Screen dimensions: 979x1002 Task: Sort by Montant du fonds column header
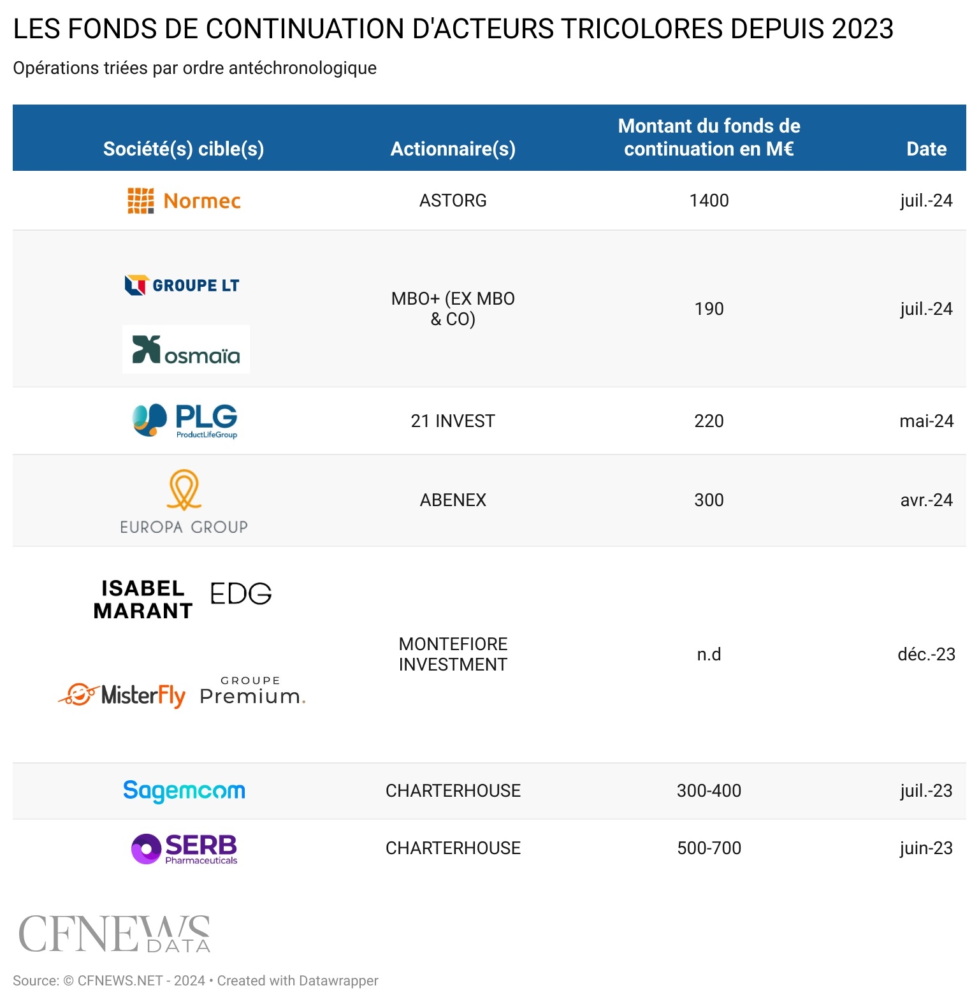pyautogui.click(x=709, y=137)
